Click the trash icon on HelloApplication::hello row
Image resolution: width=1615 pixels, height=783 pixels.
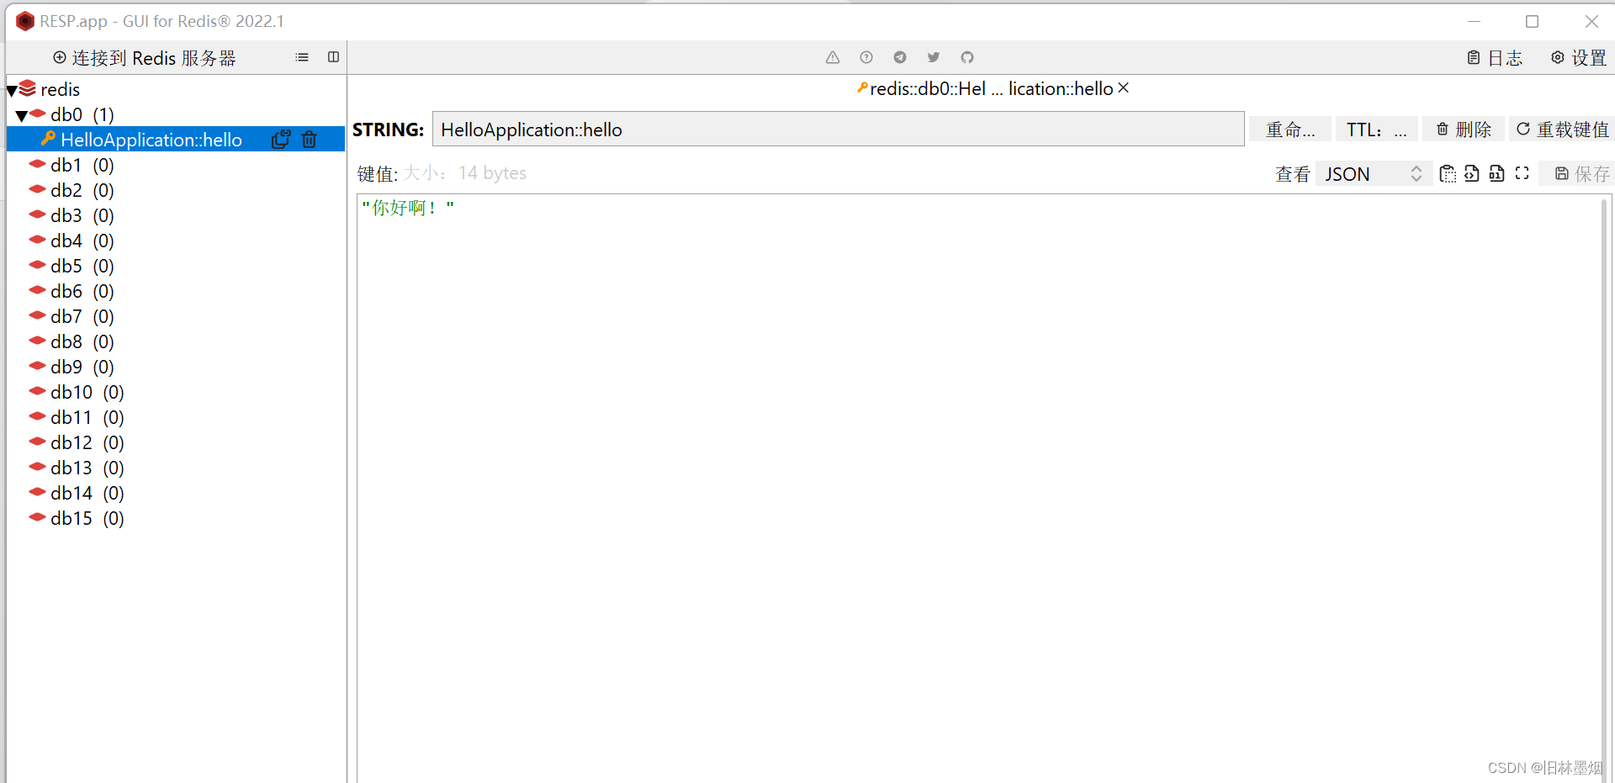tap(310, 140)
